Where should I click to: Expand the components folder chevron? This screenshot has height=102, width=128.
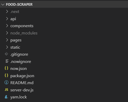click(7, 26)
